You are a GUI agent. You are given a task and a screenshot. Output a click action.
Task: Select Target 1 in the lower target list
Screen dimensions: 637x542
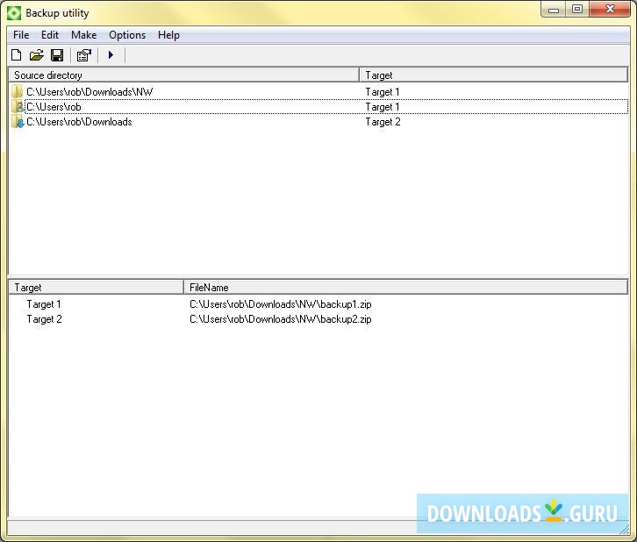pos(44,304)
